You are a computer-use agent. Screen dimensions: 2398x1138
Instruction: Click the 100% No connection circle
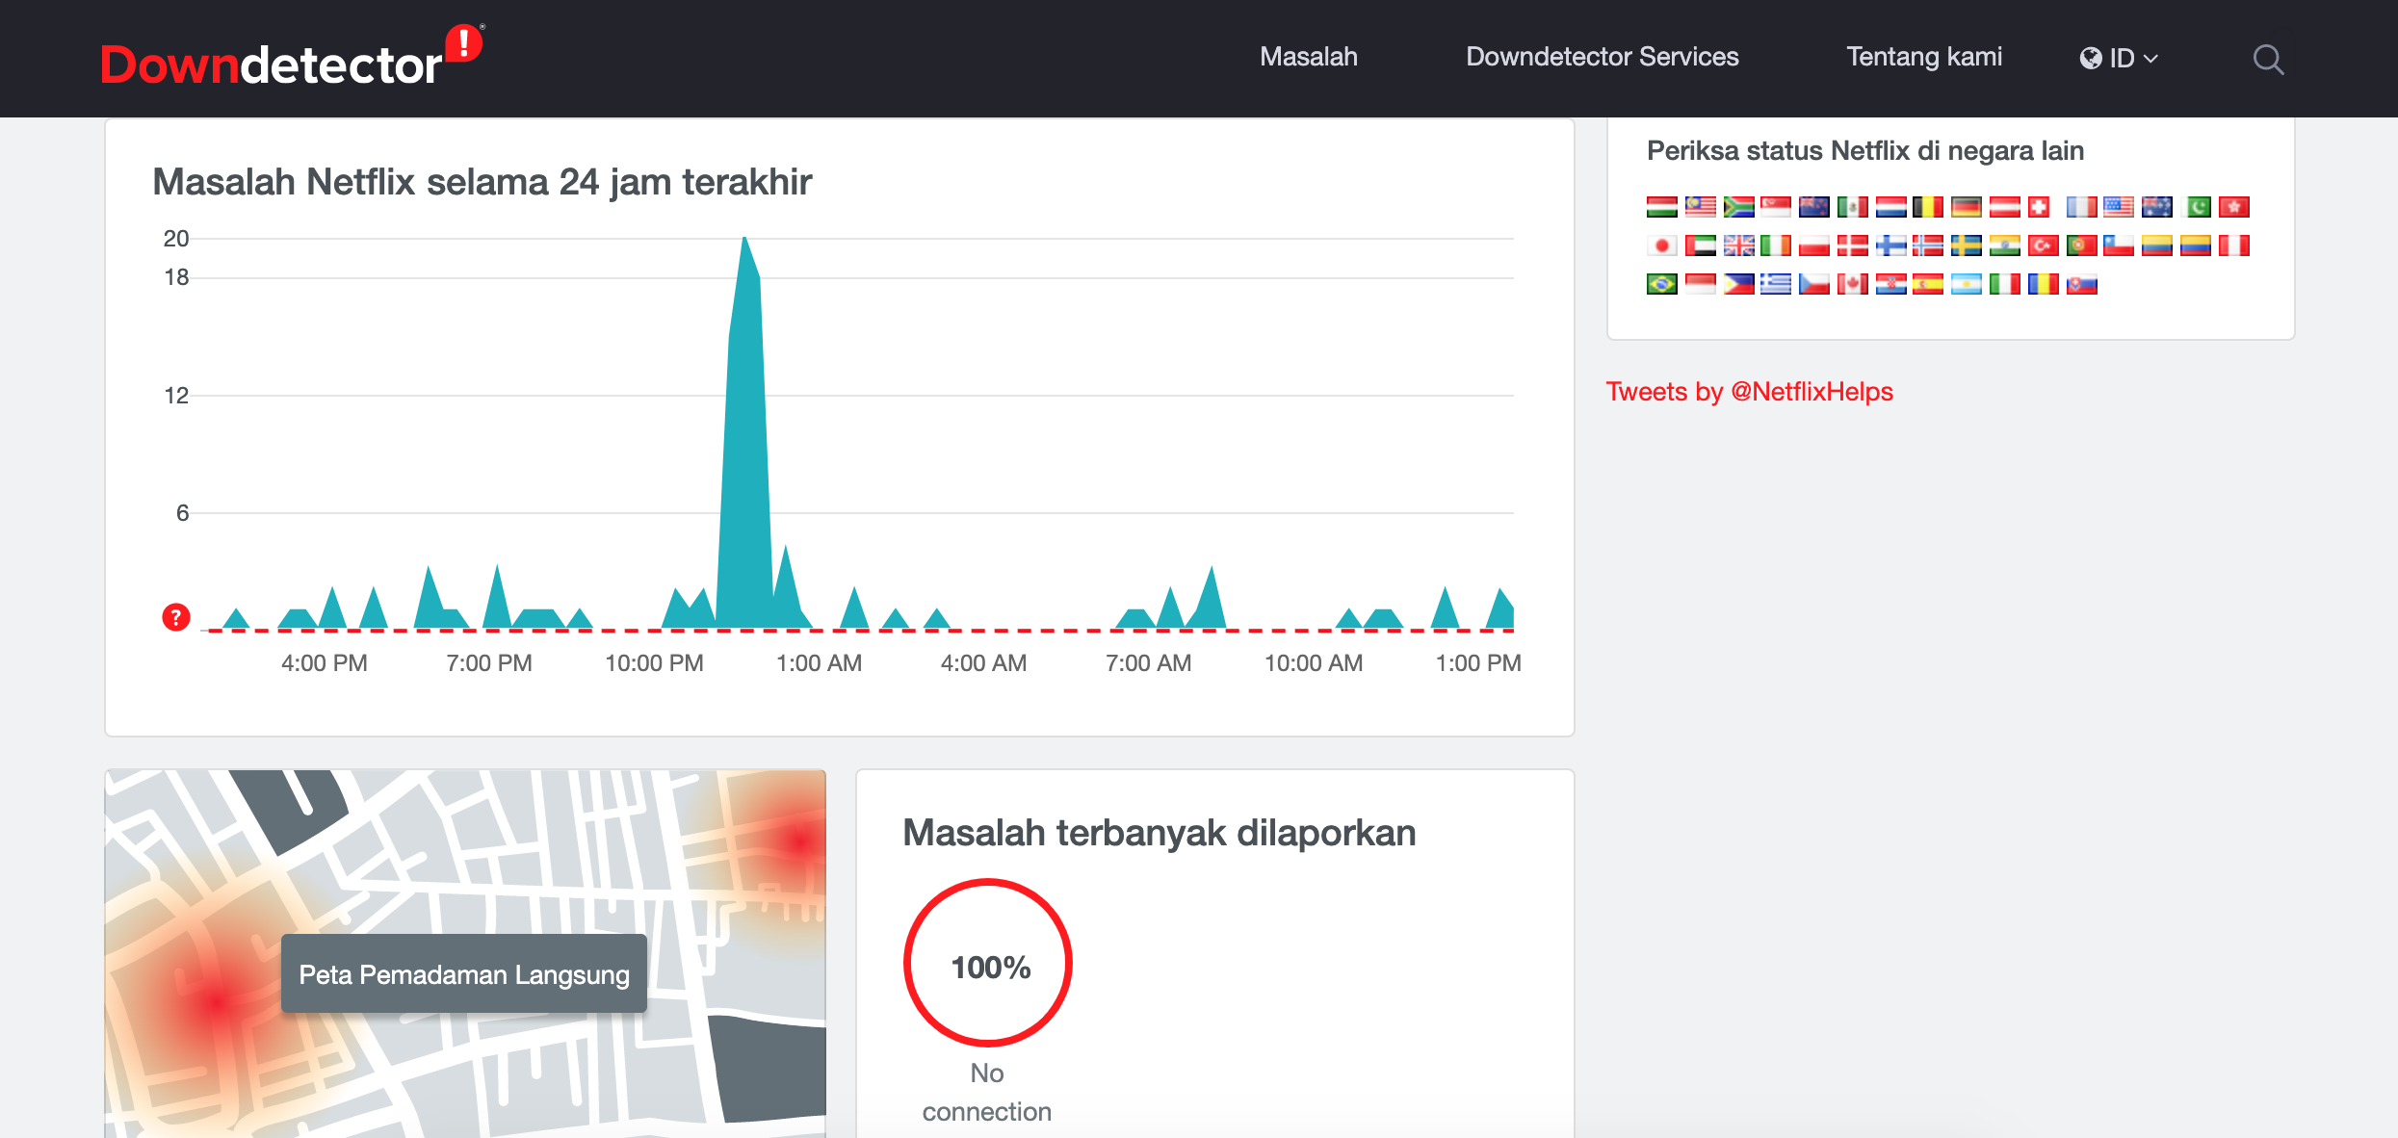pyautogui.click(x=988, y=963)
